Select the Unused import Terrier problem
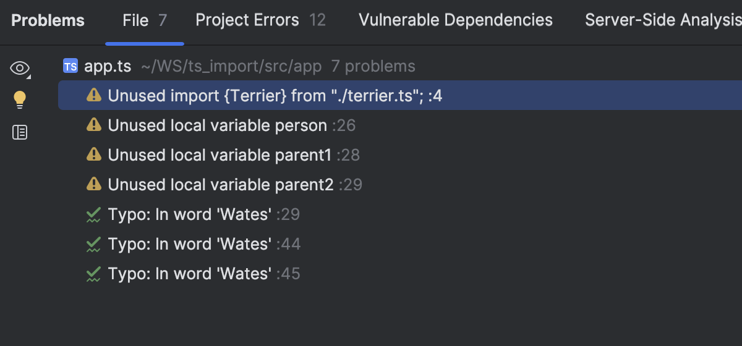The height and width of the screenshot is (346, 742). pos(266,96)
